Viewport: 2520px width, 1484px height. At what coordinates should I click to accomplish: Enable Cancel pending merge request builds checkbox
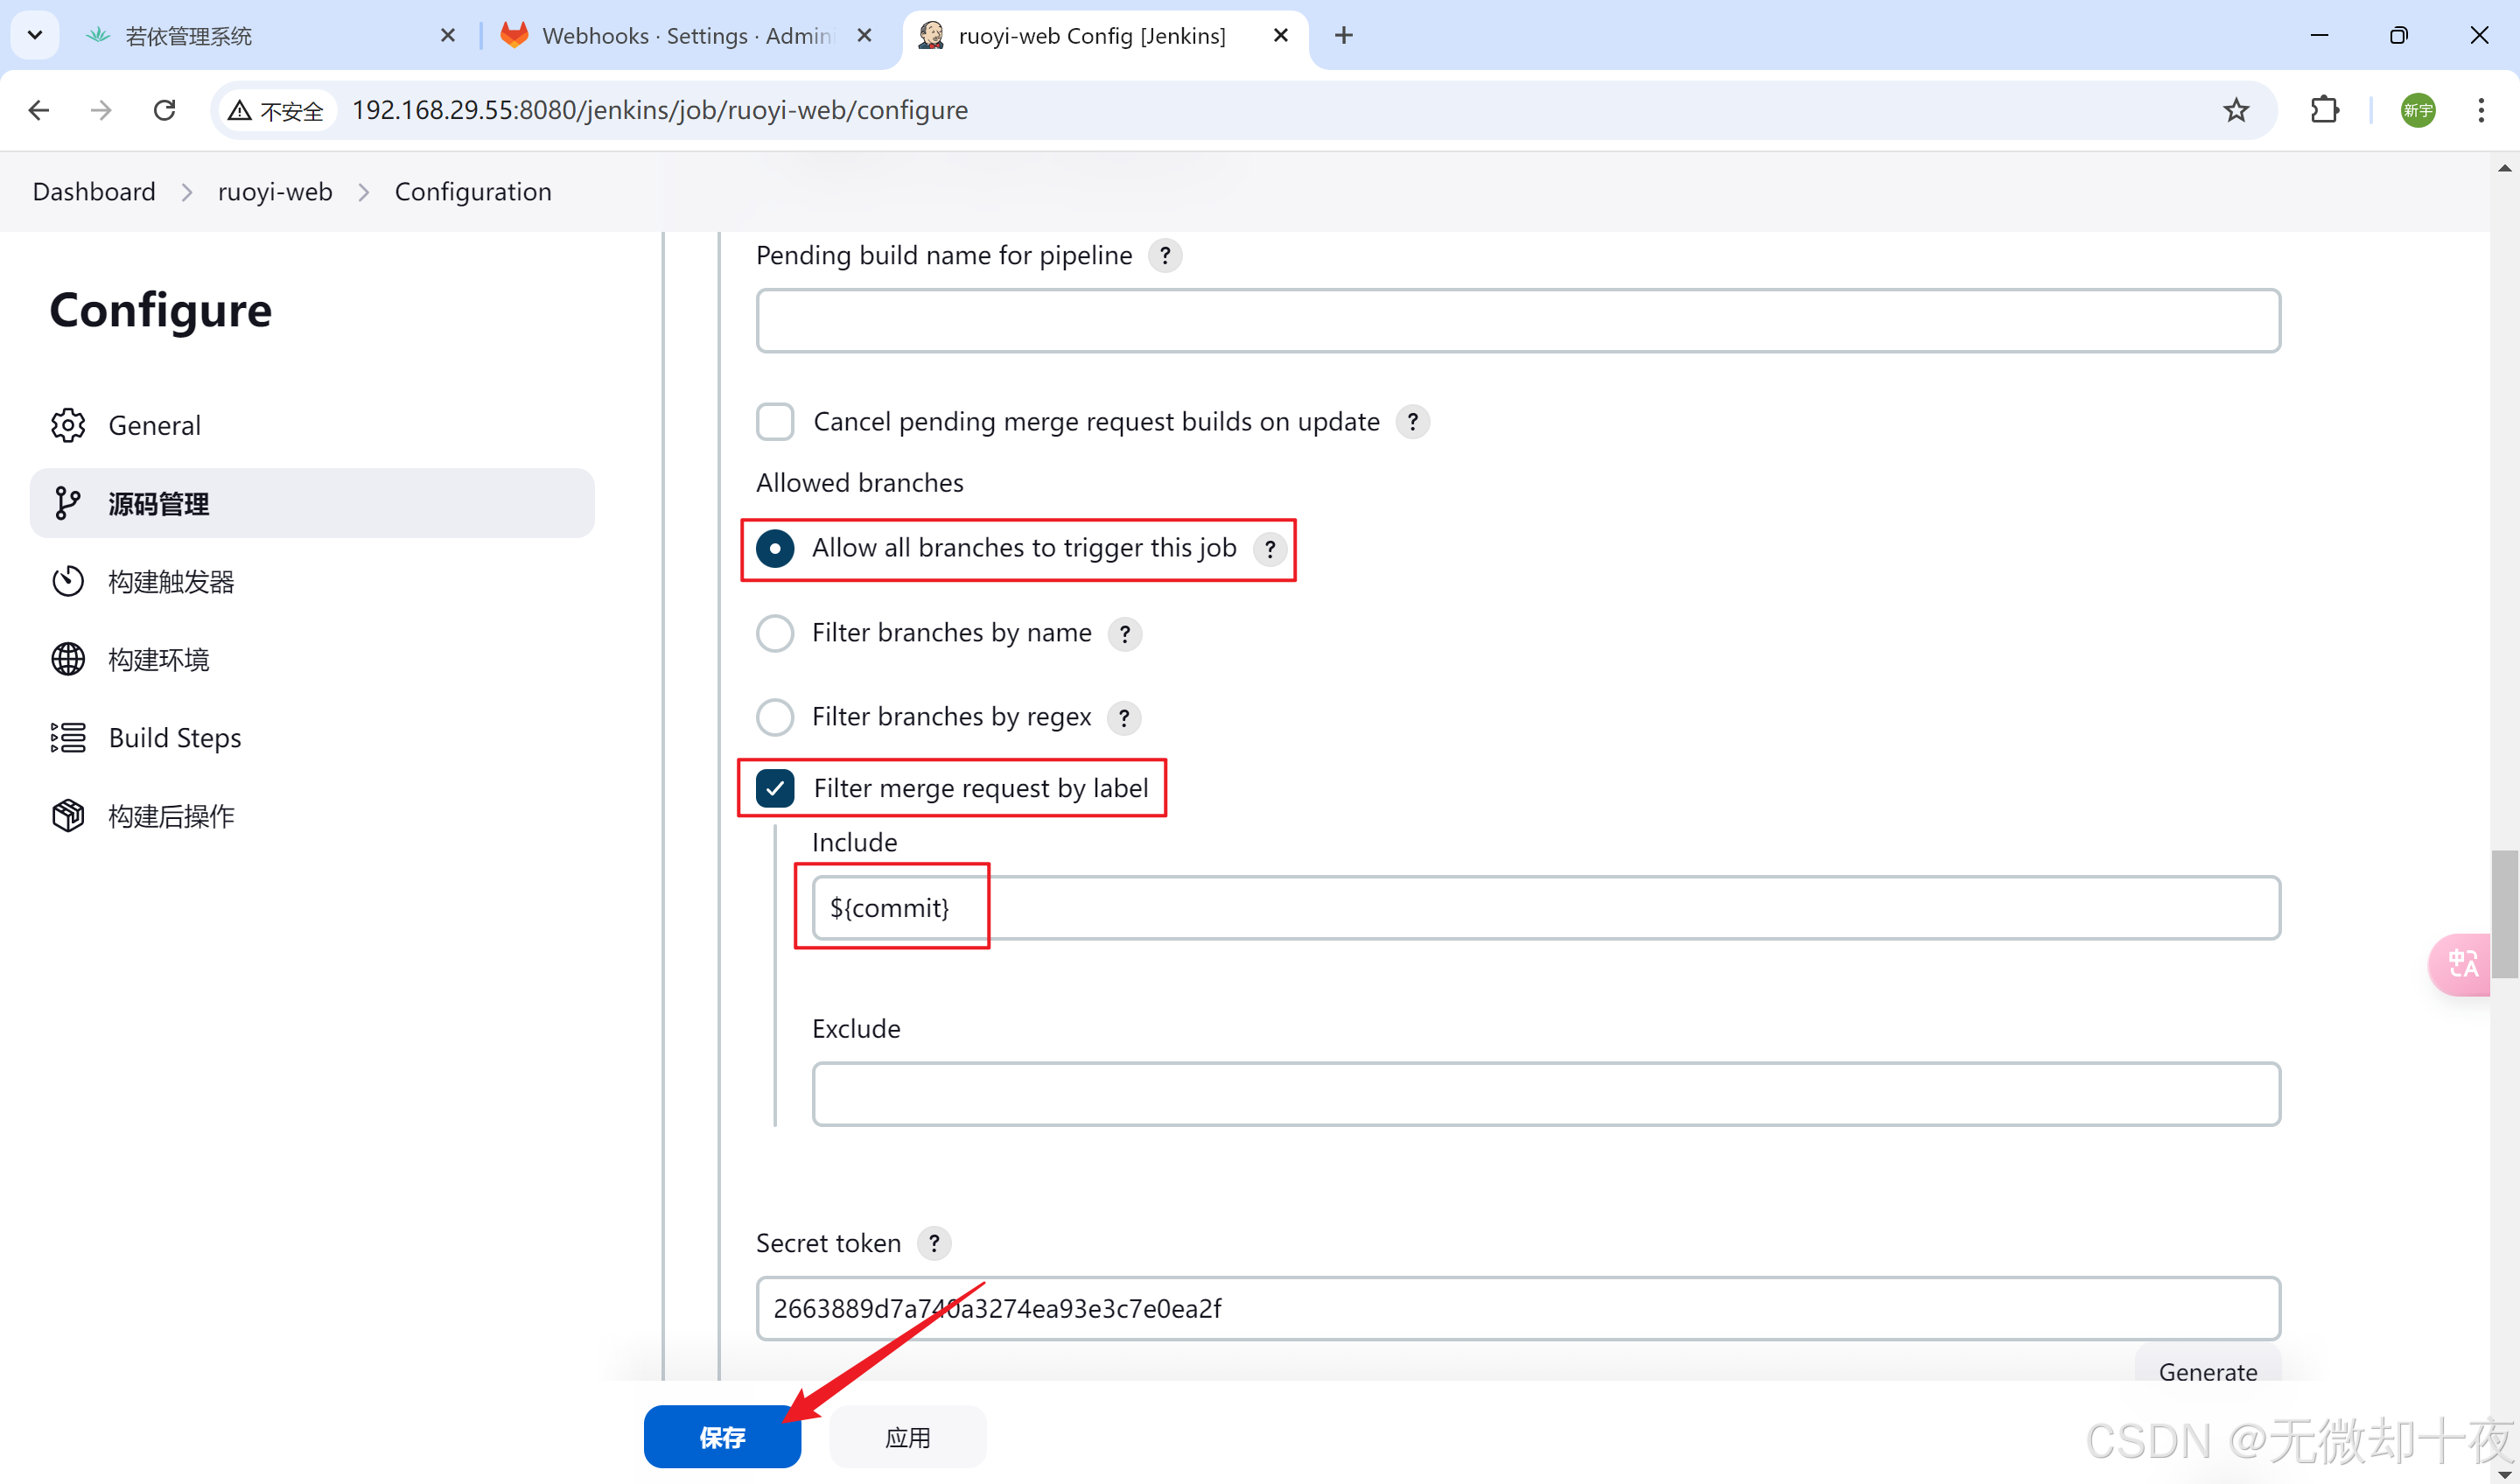[775, 422]
